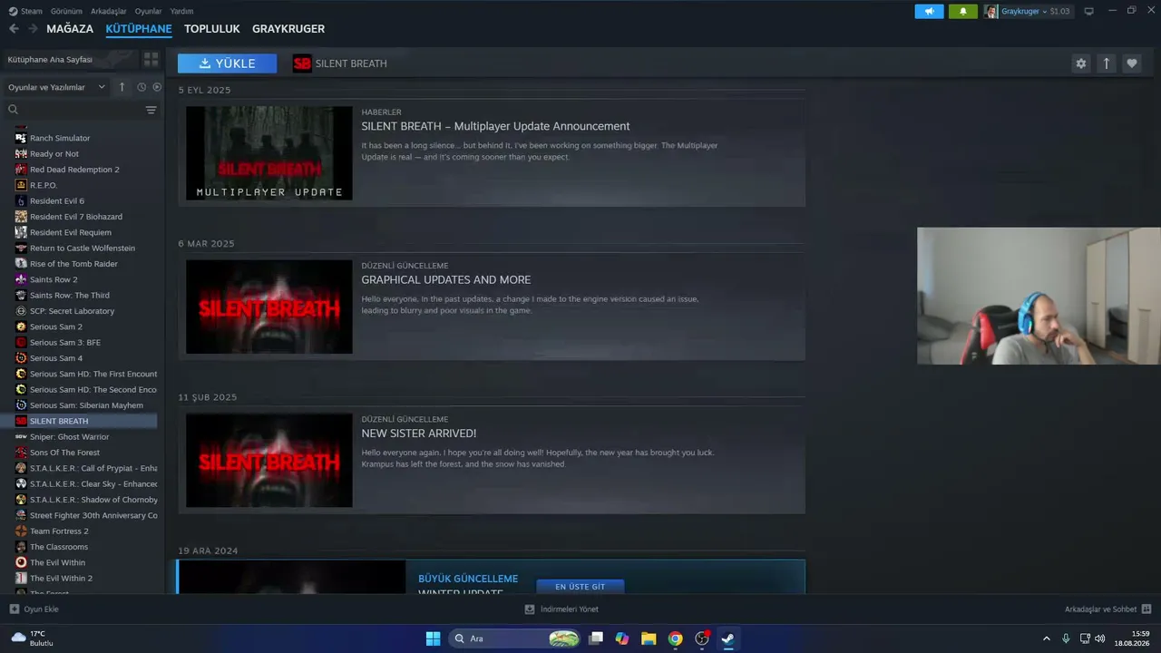The image size is (1161, 653).
Task: Click the Steam taskbar icon
Action: tap(727, 638)
